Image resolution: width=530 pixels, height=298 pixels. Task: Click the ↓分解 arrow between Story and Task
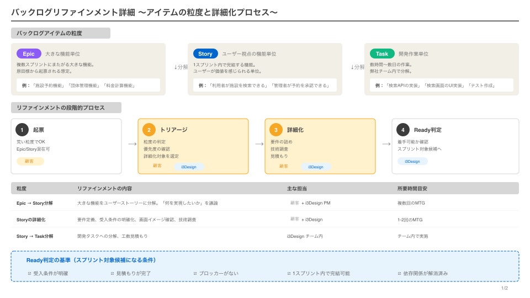click(x=357, y=67)
